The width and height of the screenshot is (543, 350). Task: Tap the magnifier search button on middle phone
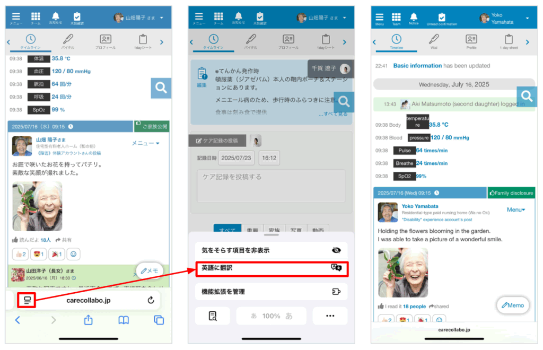[344, 102]
